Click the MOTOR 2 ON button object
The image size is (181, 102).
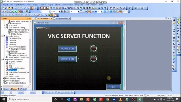[x=67, y=59]
